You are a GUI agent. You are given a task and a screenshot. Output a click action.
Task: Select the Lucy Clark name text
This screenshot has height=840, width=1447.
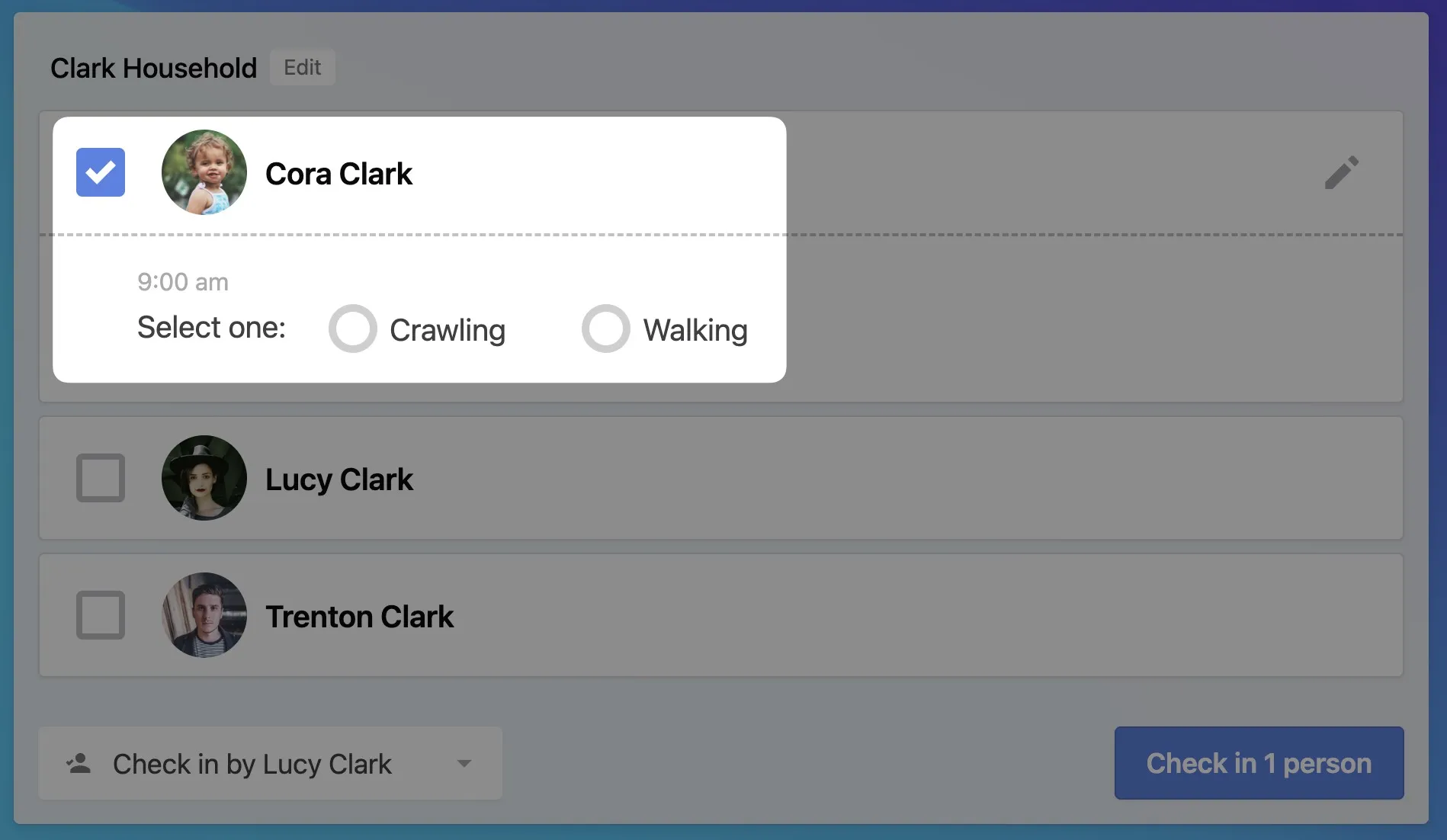339,479
